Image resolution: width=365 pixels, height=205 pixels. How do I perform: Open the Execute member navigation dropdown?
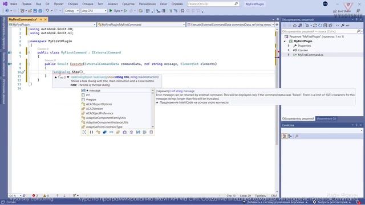230,24
